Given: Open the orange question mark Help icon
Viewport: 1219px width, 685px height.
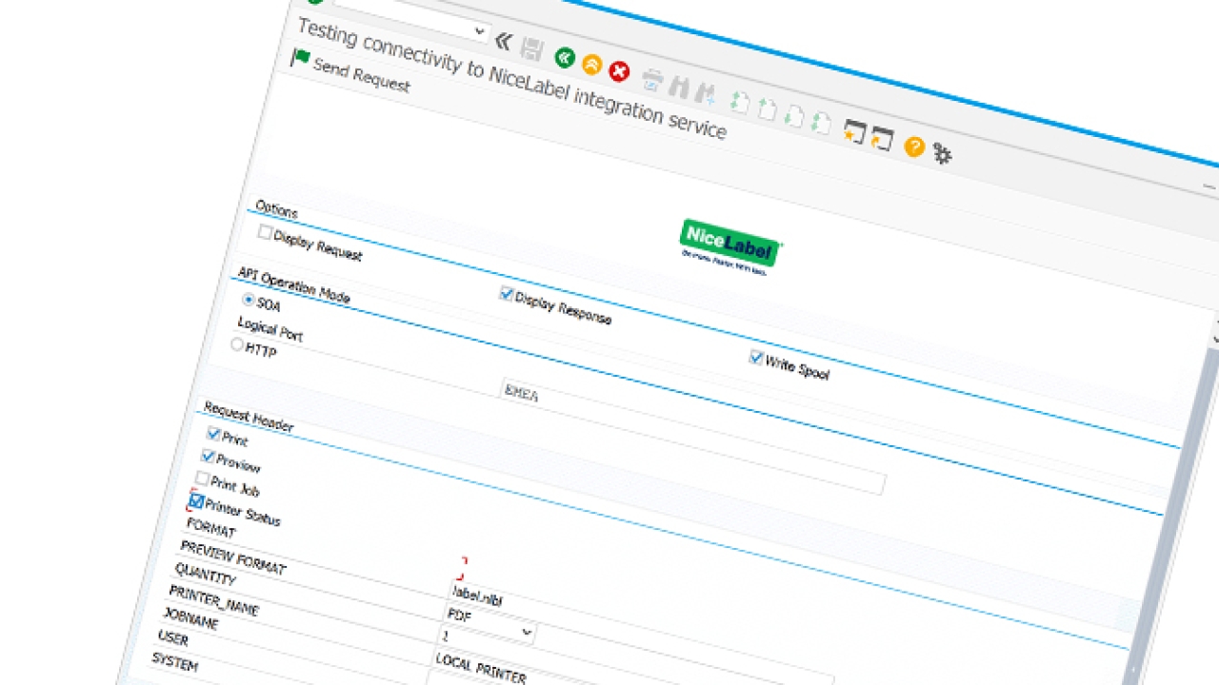Looking at the screenshot, I should 914,147.
